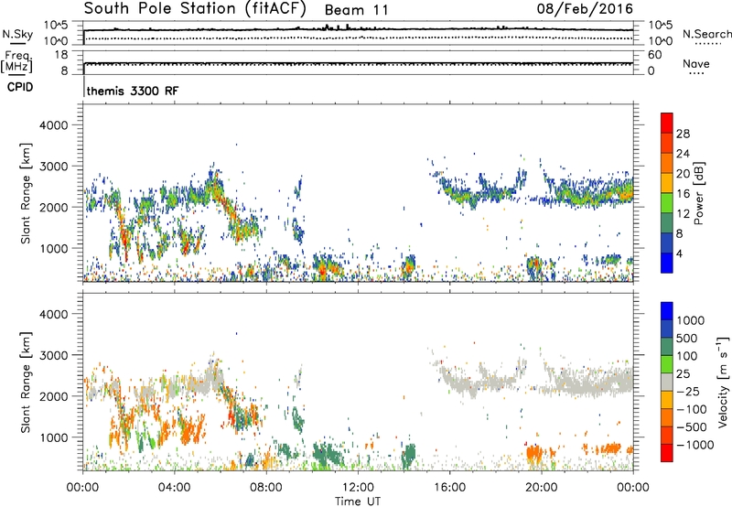This screenshot has width=732, height=507.
Task: Click the '25' label on Velocity colorbar
Action: pos(684,374)
